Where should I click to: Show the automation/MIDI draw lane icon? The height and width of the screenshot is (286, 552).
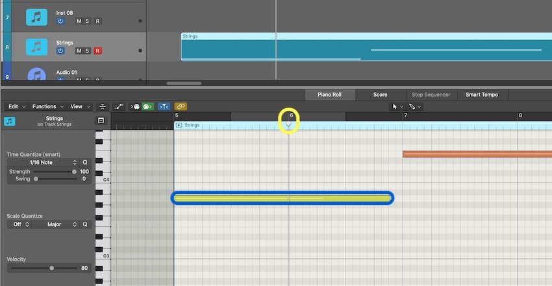point(119,106)
